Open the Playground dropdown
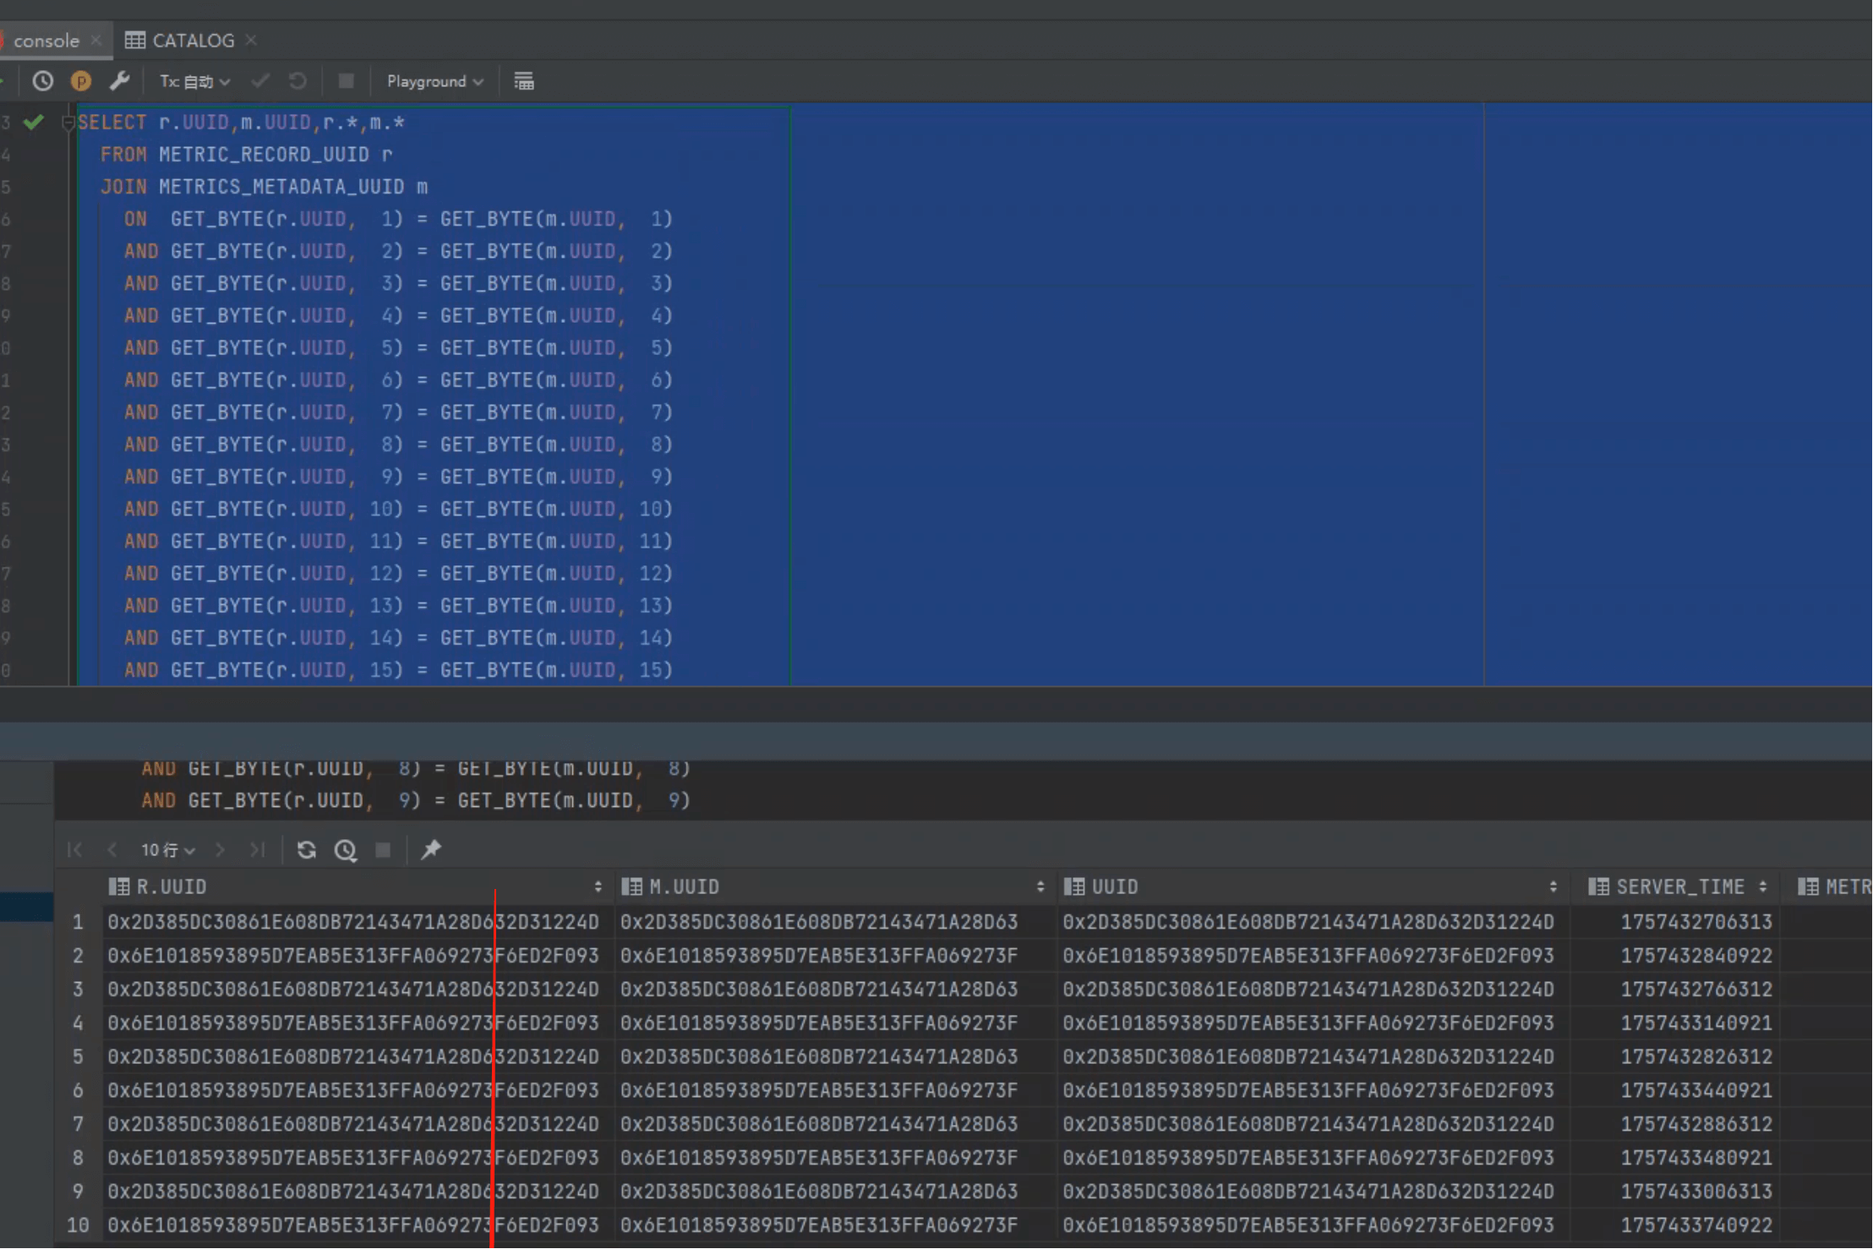This screenshot has height=1249, width=1873. pyautogui.click(x=434, y=81)
